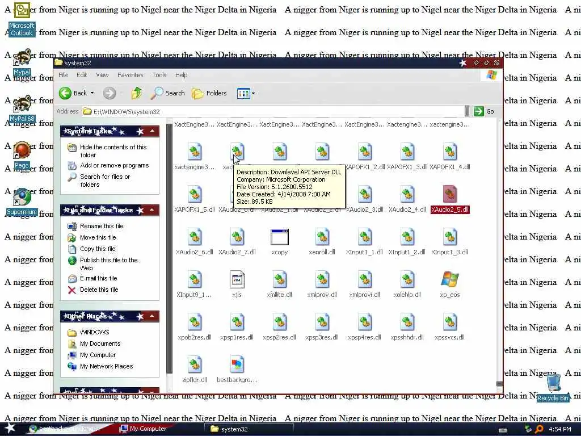Image resolution: width=581 pixels, height=436 pixels.
Task: Open WINDOWS in Other Places
Action: click(x=95, y=332)
